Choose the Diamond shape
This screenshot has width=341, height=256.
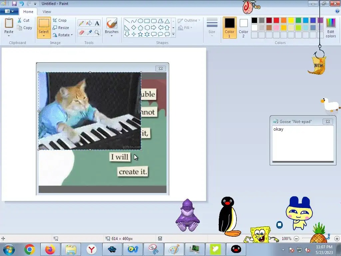pos(134,28)
